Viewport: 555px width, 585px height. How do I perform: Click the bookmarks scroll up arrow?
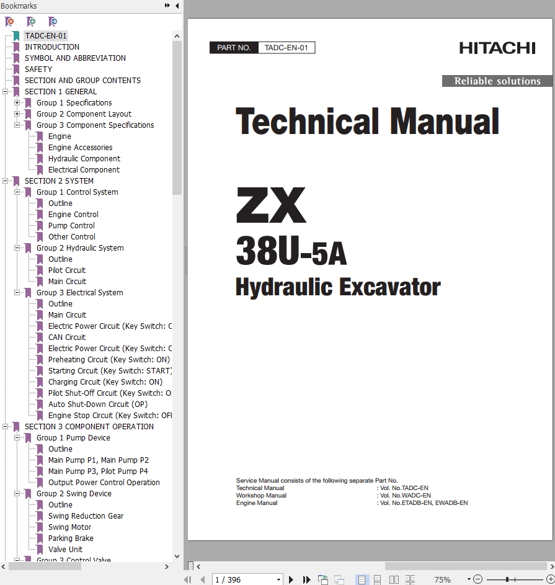(177, 36)
